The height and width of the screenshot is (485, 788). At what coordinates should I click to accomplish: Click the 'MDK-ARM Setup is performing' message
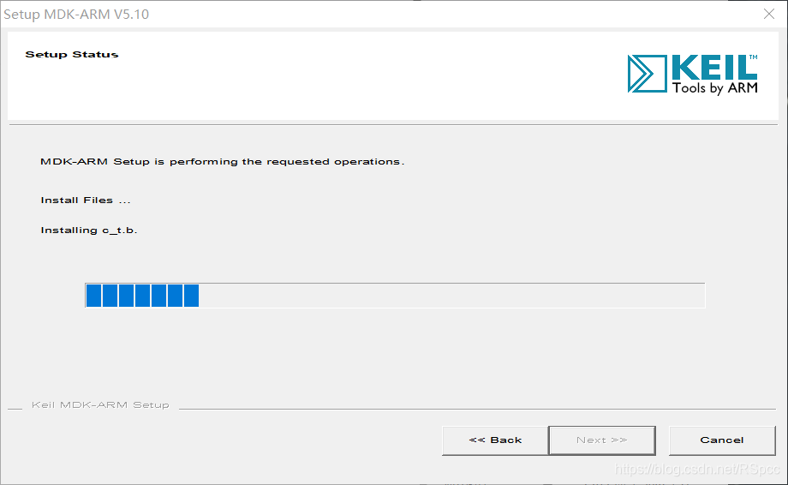click(x=222, y=161)
